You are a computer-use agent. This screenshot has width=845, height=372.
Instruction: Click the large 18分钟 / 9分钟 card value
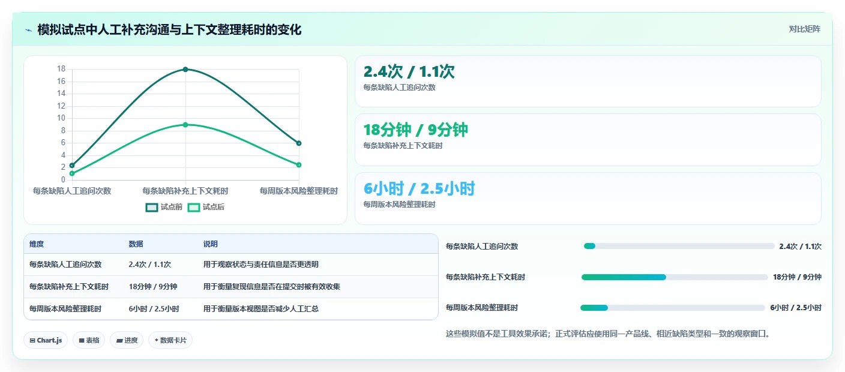[416, 130]
